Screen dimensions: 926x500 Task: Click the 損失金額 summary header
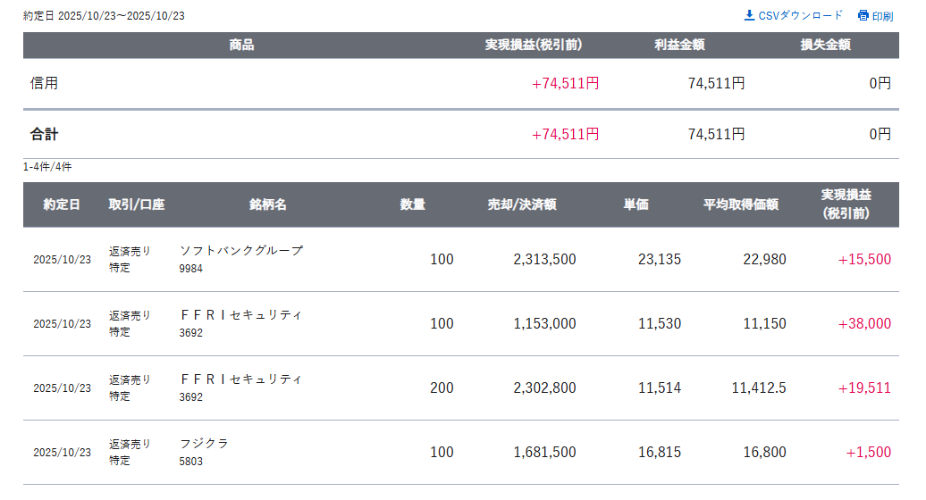pyautogui.click(x=825, y=46)
